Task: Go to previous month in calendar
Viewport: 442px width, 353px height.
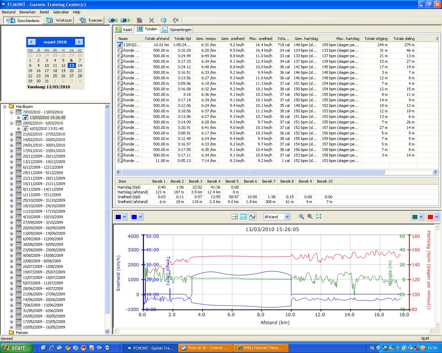Action: 31,42
